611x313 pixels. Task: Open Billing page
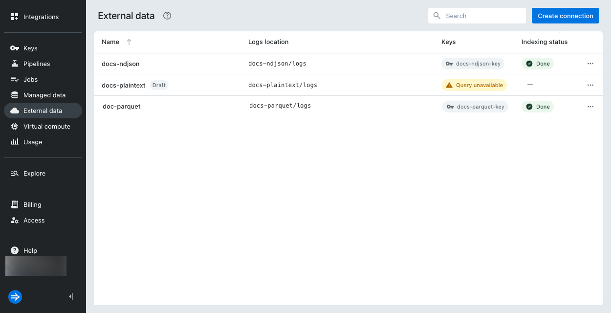click(43, 204)
